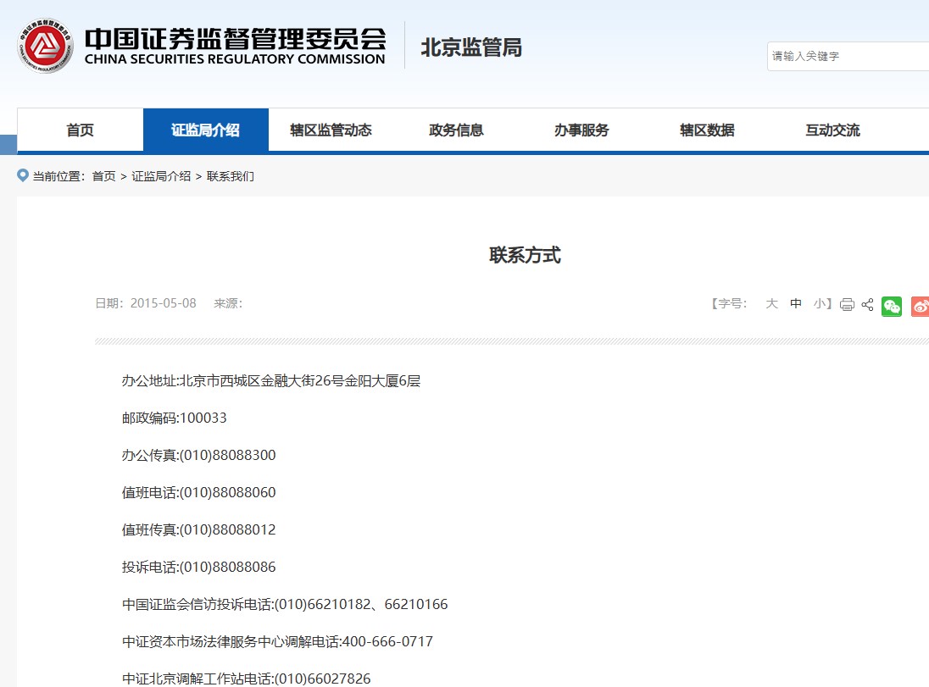Click the 证监局介绍 breadcrumb link
Image resolution: width=929 pixels, height=687 pixels.
[161, 176]
